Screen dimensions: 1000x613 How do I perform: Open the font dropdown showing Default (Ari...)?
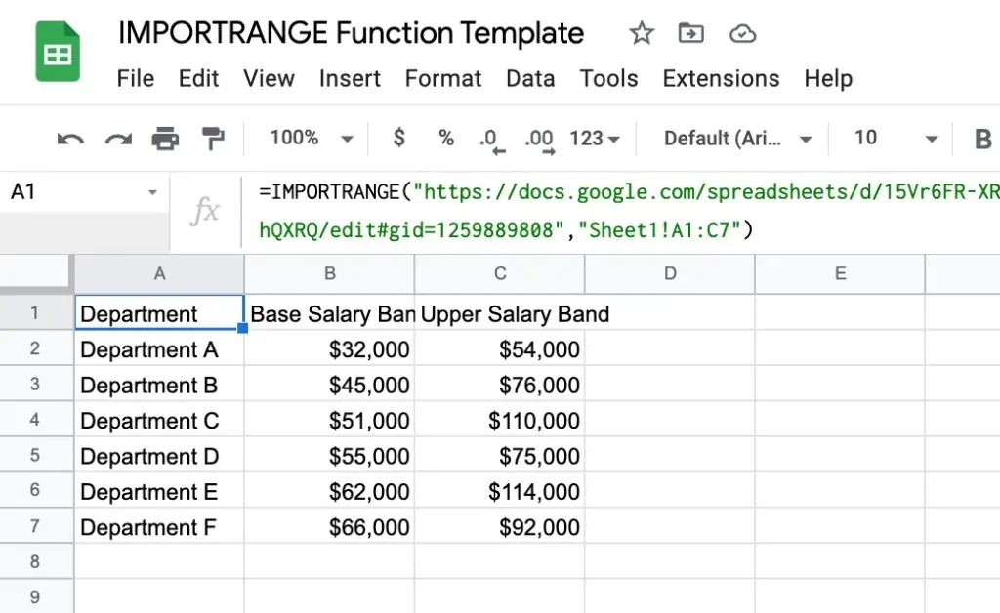[x=732, y=138]
